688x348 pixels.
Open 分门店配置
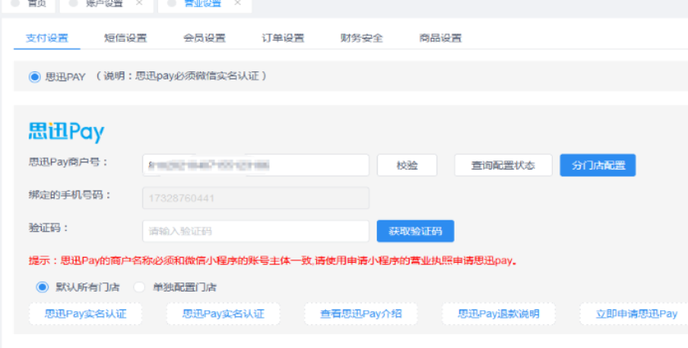(x=598, y=165)
